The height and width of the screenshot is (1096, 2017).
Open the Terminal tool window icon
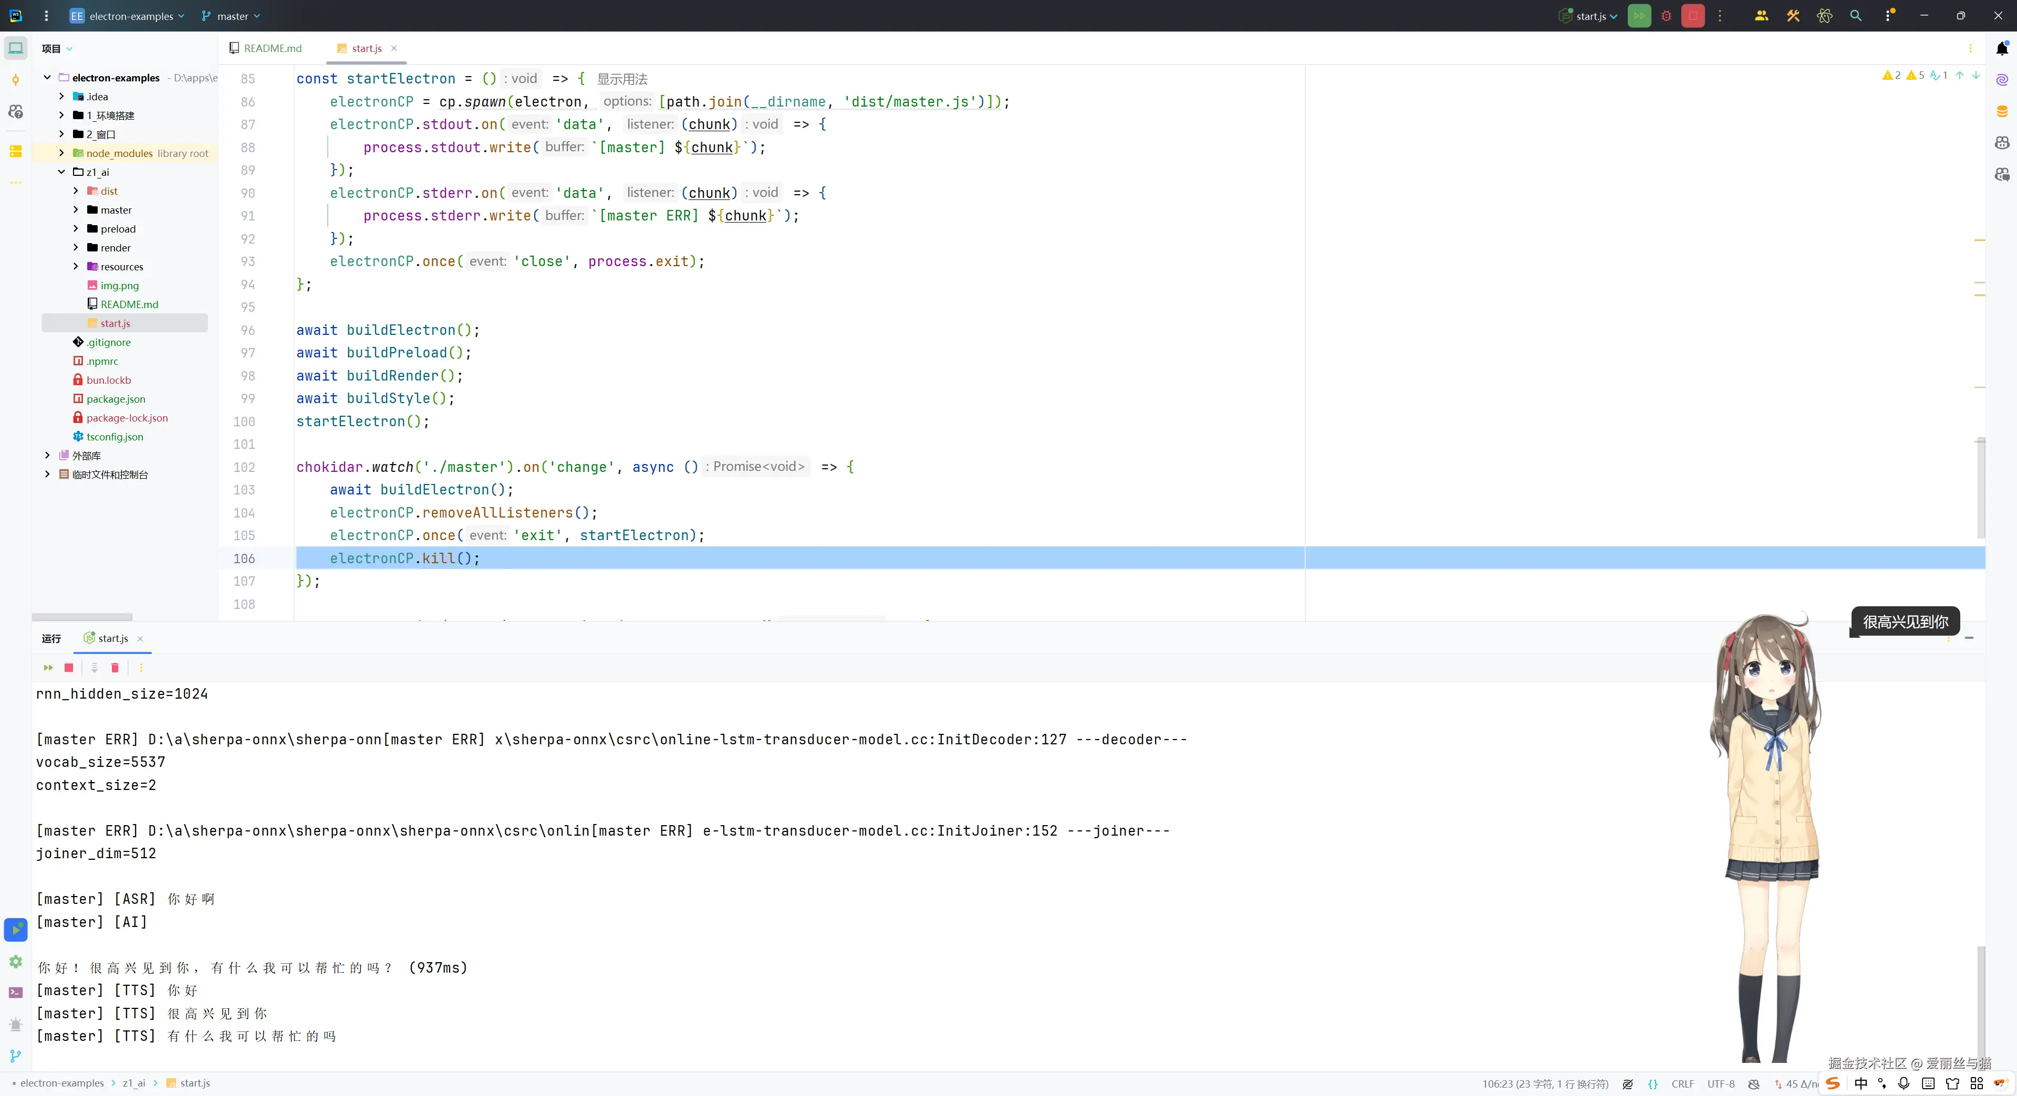pos(16,993)
